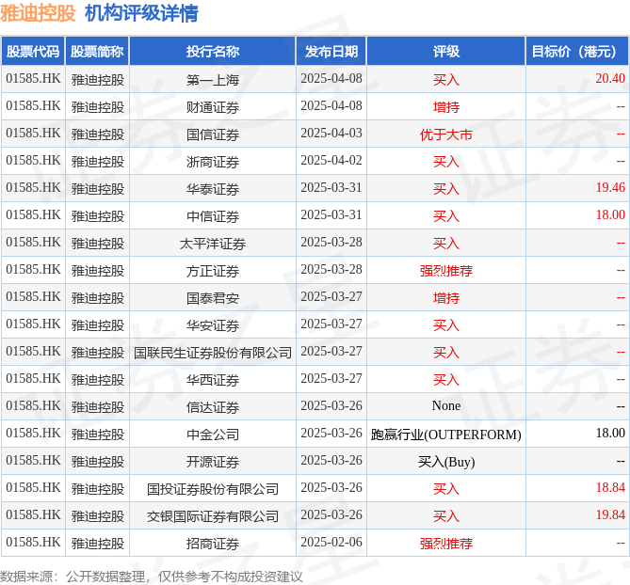Click the 机构评级详情 heading
The image size is (630, 585).
141,13
